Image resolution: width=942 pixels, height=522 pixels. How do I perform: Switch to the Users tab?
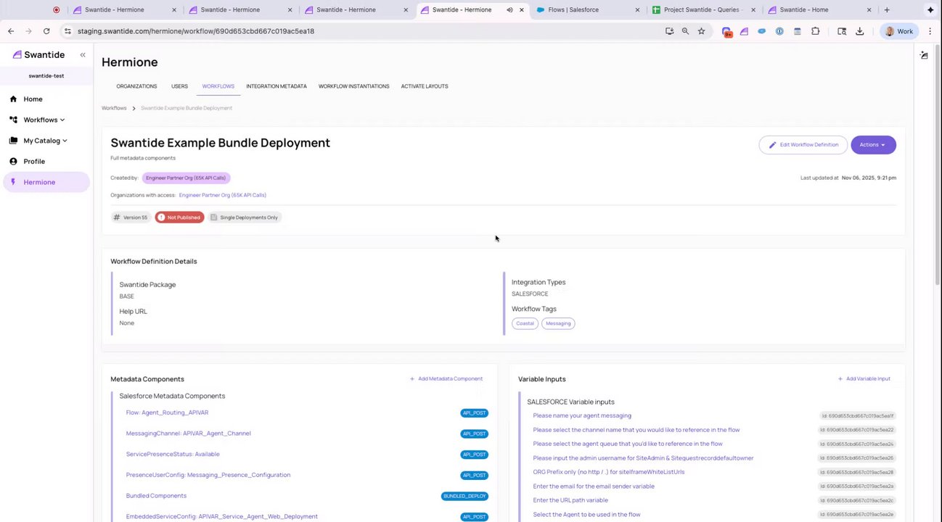pos(179,86)
